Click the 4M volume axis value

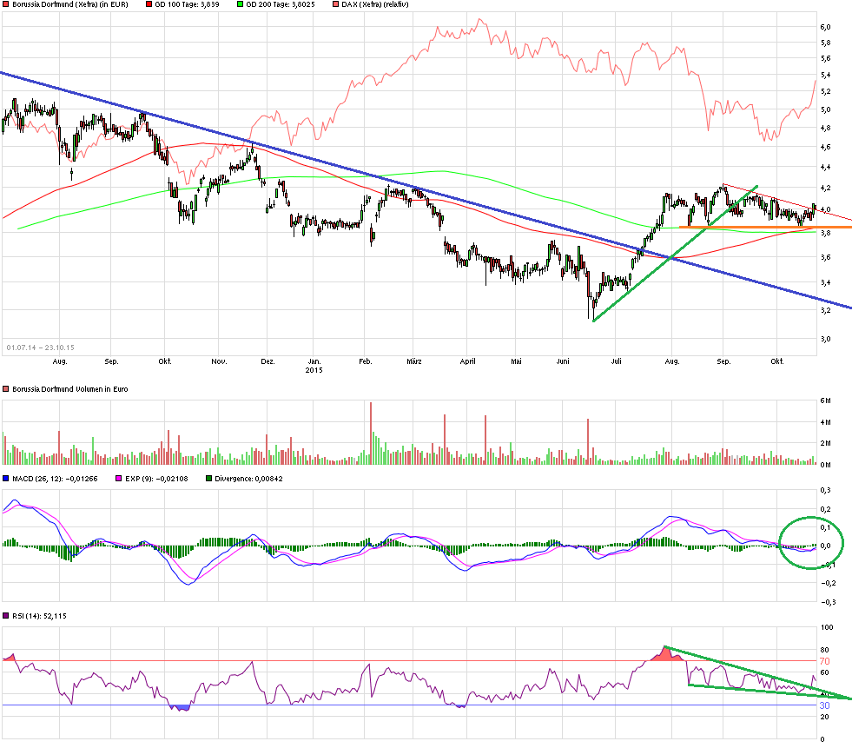825,422
